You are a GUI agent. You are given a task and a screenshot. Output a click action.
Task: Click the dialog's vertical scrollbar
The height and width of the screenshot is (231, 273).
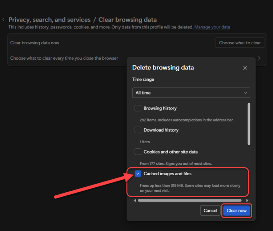point(249,124)
